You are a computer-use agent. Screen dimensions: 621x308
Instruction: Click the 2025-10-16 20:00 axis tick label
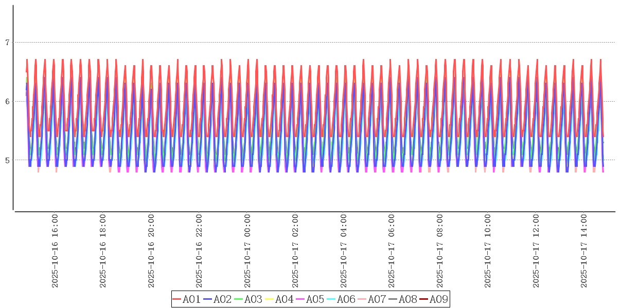pyautogui.click(x=151, y=251)
